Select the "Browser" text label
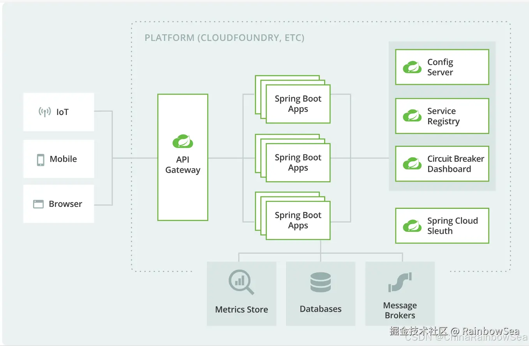The image size is (529, 346). coord(65,204)
